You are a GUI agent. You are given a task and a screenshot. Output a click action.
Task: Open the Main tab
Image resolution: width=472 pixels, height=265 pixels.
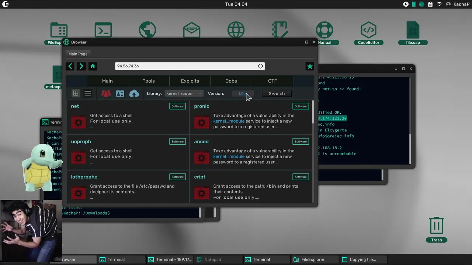point(107,81)
